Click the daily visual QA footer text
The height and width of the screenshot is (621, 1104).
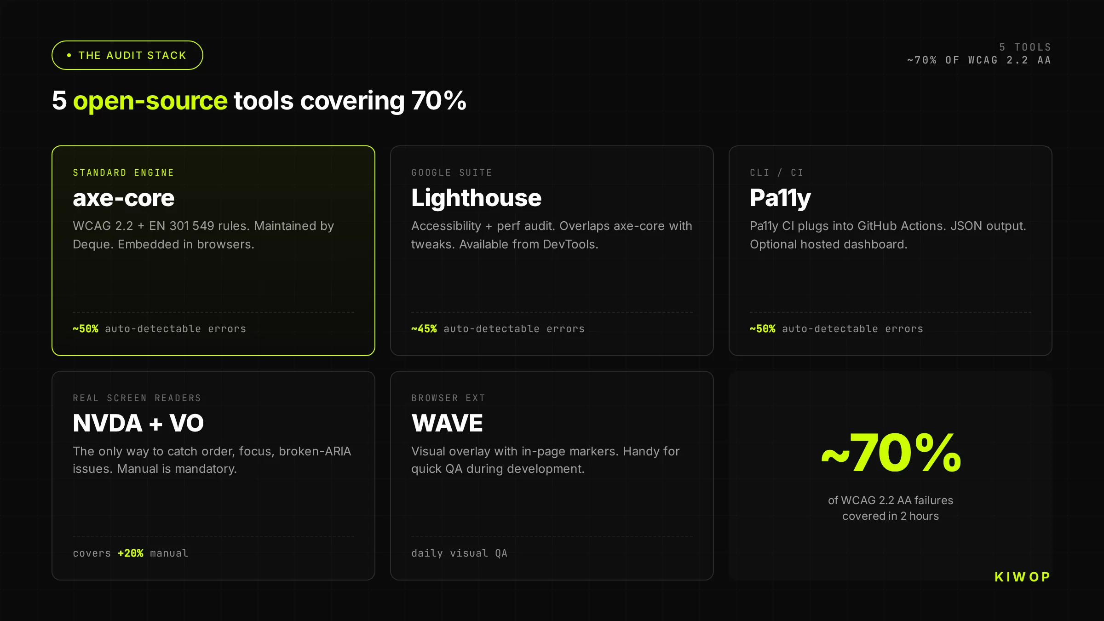click(459, 553)
